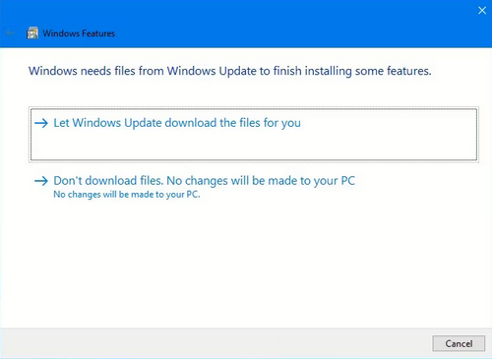This screenshot has width=492, height=359.
Task: Click the arrow icon beside Don't download files
Action: [41, 181]
